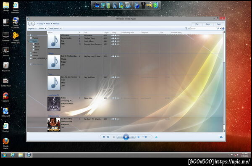Switch to Now Playing view icon
This screenshot has width=252, height=166.
click(x=221, y=137)
